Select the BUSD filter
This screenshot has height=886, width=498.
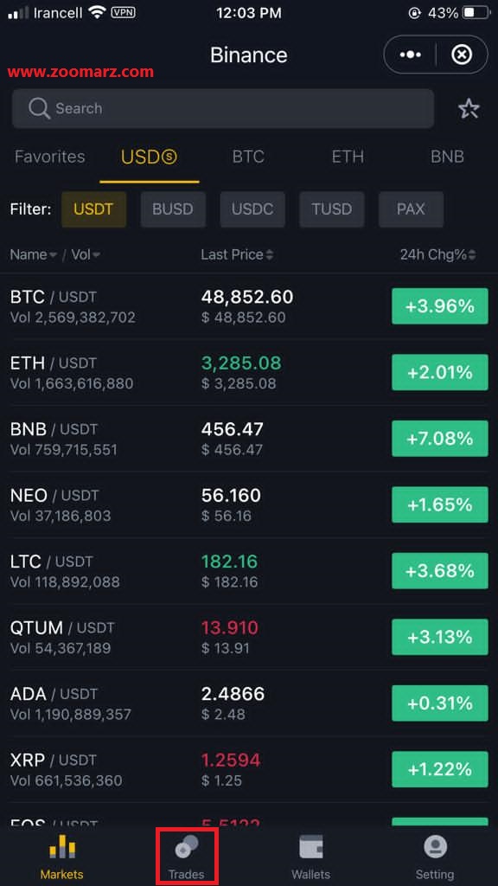[x=173, y=209]
